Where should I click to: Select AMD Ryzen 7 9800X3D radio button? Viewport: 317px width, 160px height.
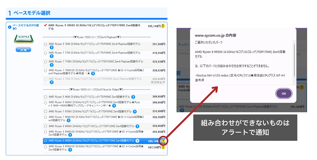(x=46, y=117)
